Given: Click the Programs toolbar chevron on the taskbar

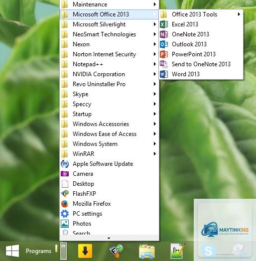Looking at the screenshot, I should click(63, 251).
